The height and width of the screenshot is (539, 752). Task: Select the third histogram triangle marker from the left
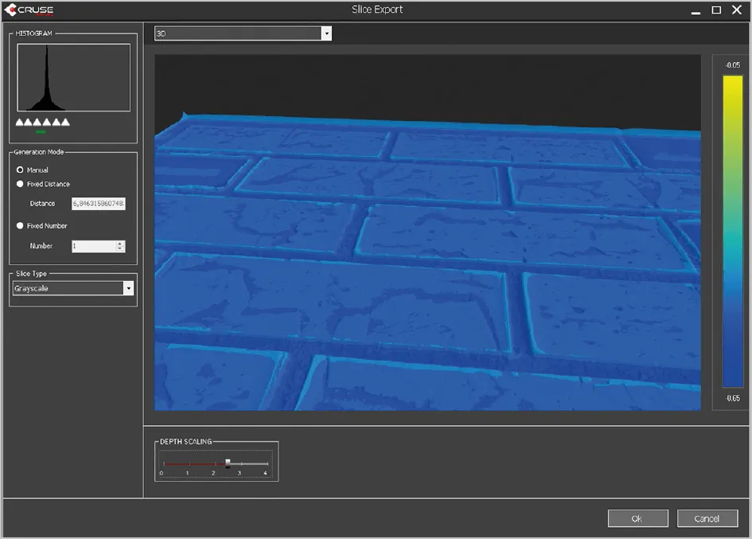pyautogui.click(x=37, y=122)
